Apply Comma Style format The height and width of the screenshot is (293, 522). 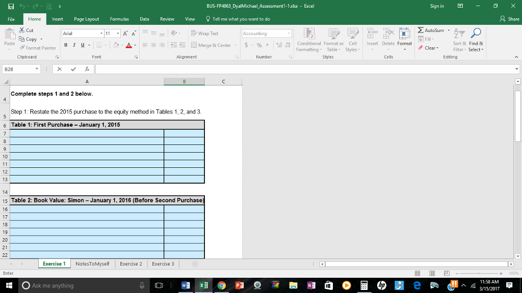[267, 45]
